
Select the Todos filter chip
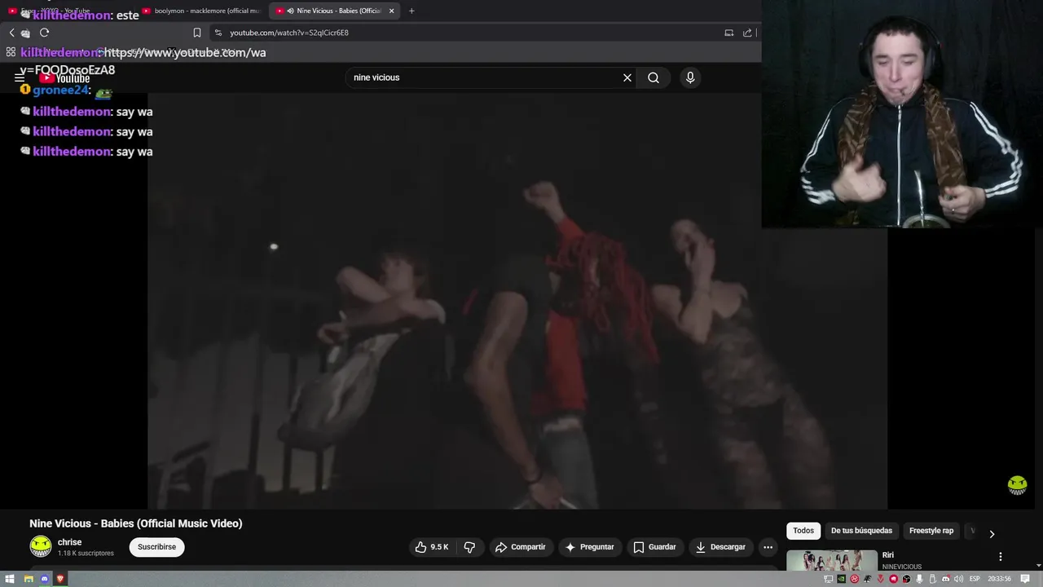803,531
